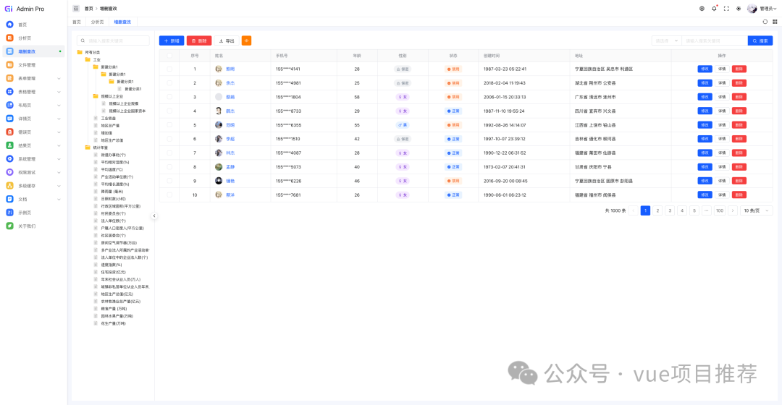The width and height of the screenshot is (782, 405).
Task: Open the grid layout icon on tab bar
Action: pyautogui.click(x=775, y=22)
